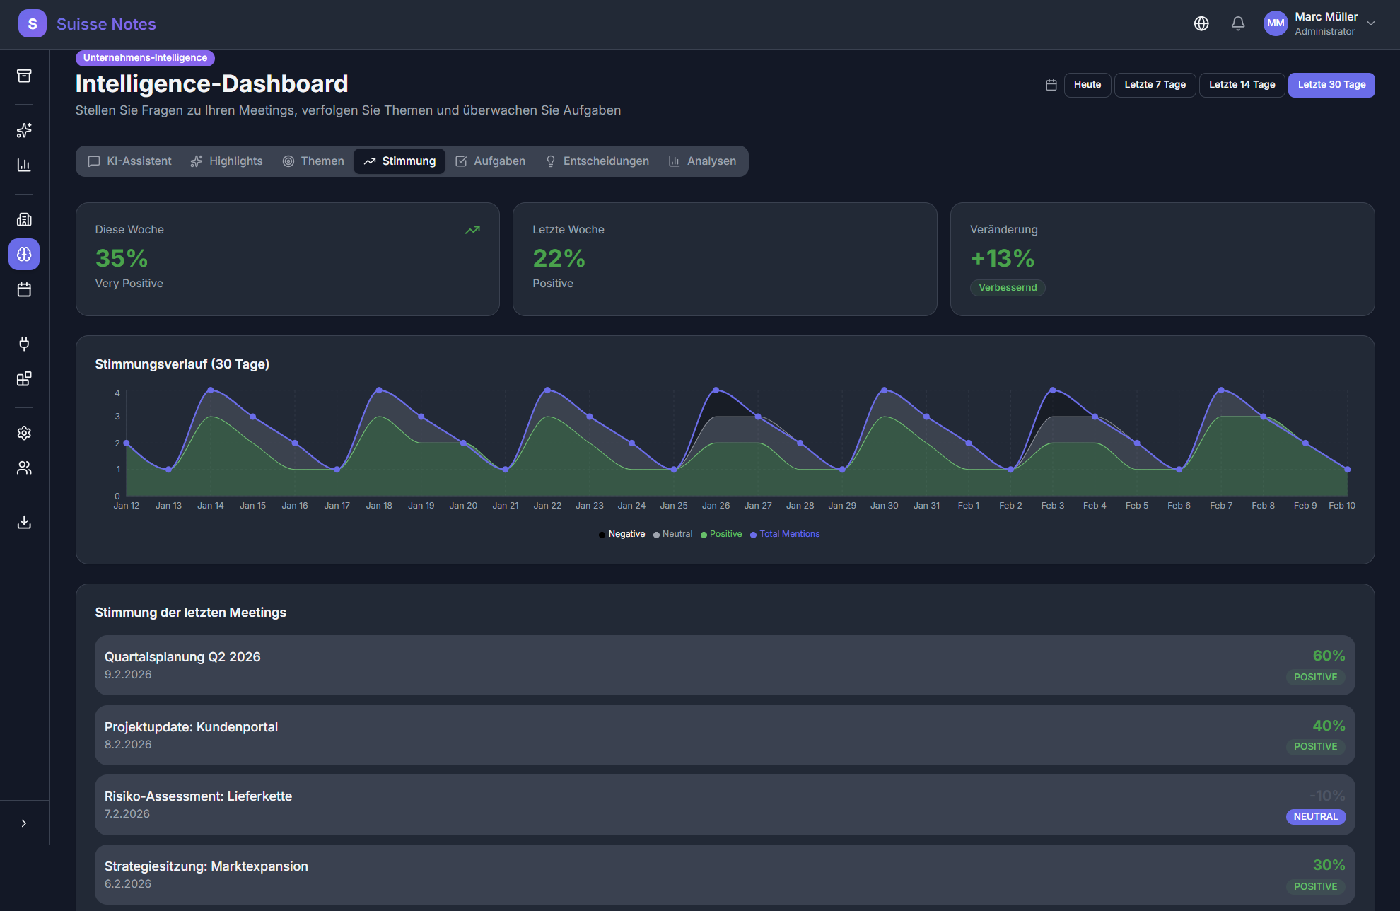Click the globe language icon in the header
The width and height of the screenshot is (1400, 911).
(1201, 23)
